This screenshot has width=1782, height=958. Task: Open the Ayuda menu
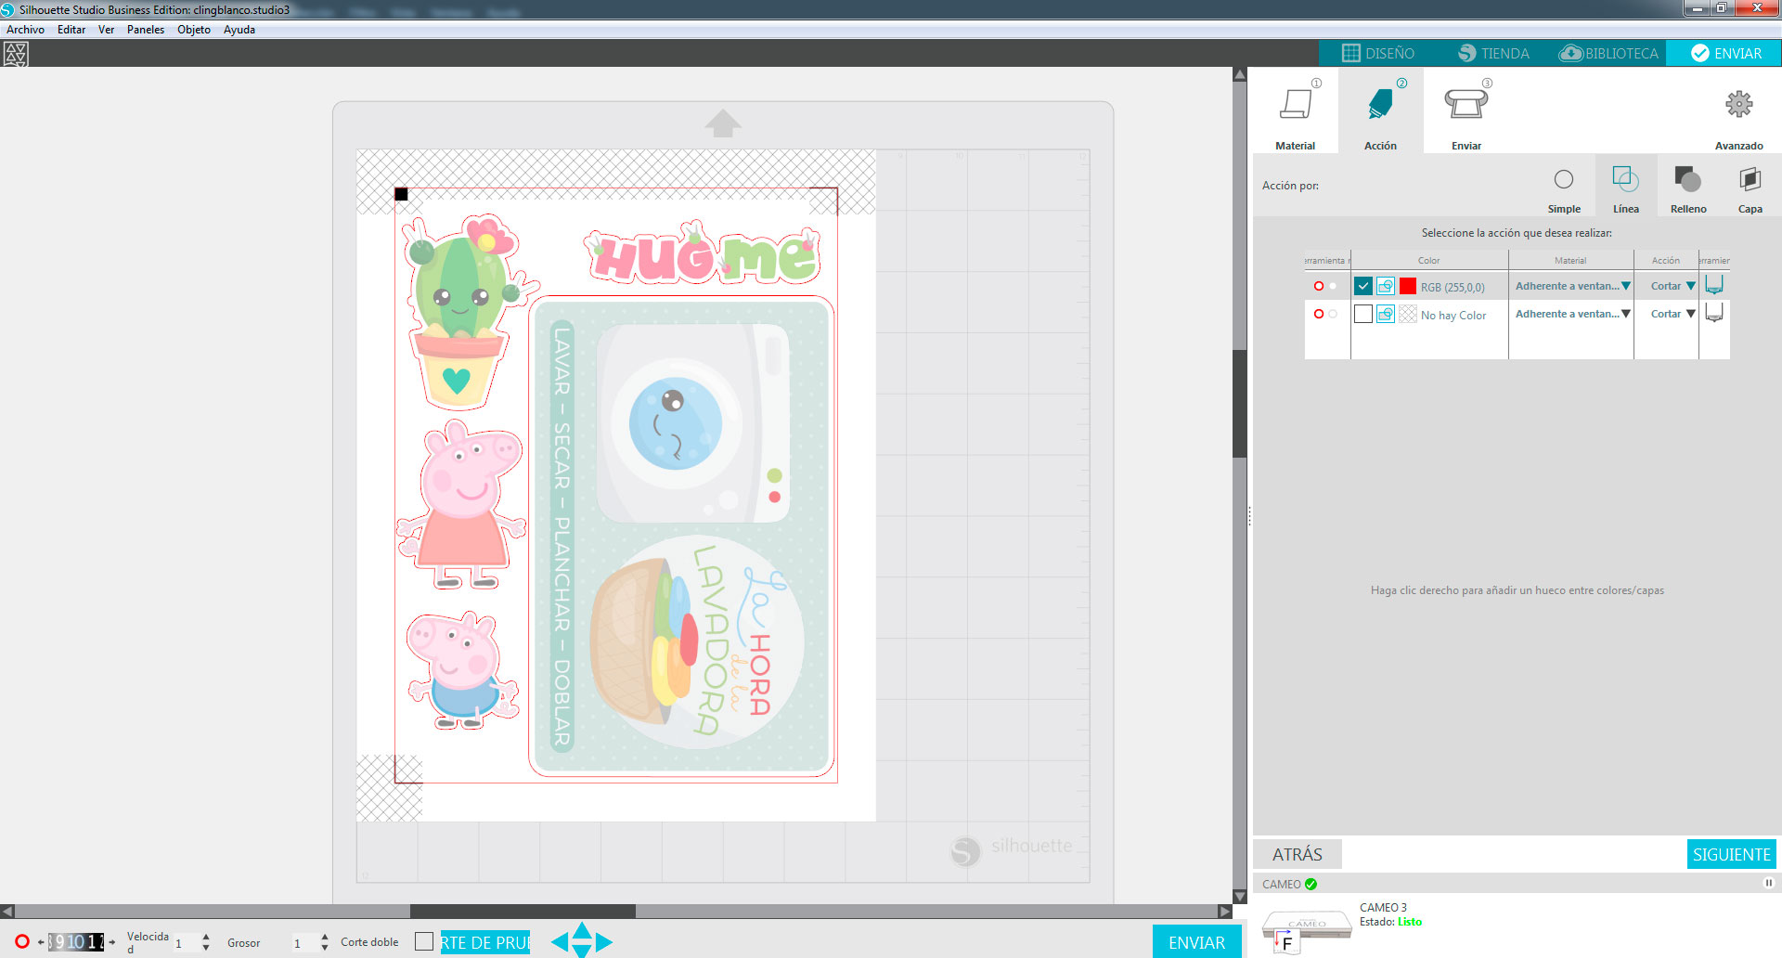coord(239,30)
